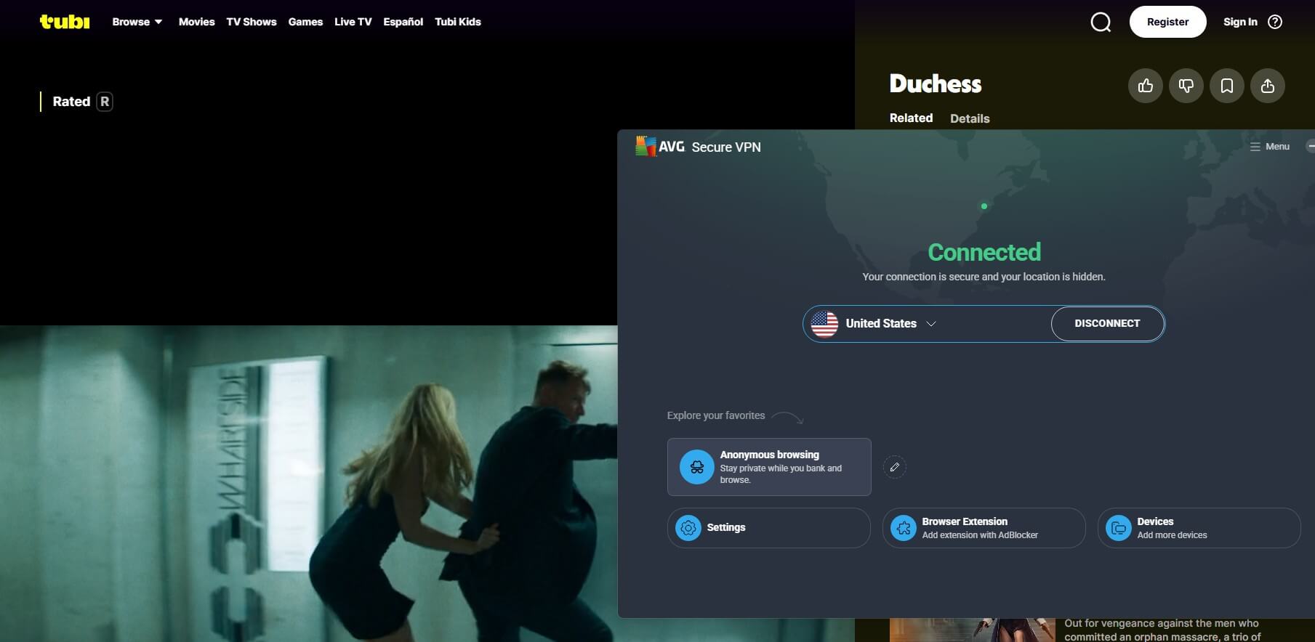1315x642 pixels.
Task: Open the help question mark icon
Action: coord(1275,22)
